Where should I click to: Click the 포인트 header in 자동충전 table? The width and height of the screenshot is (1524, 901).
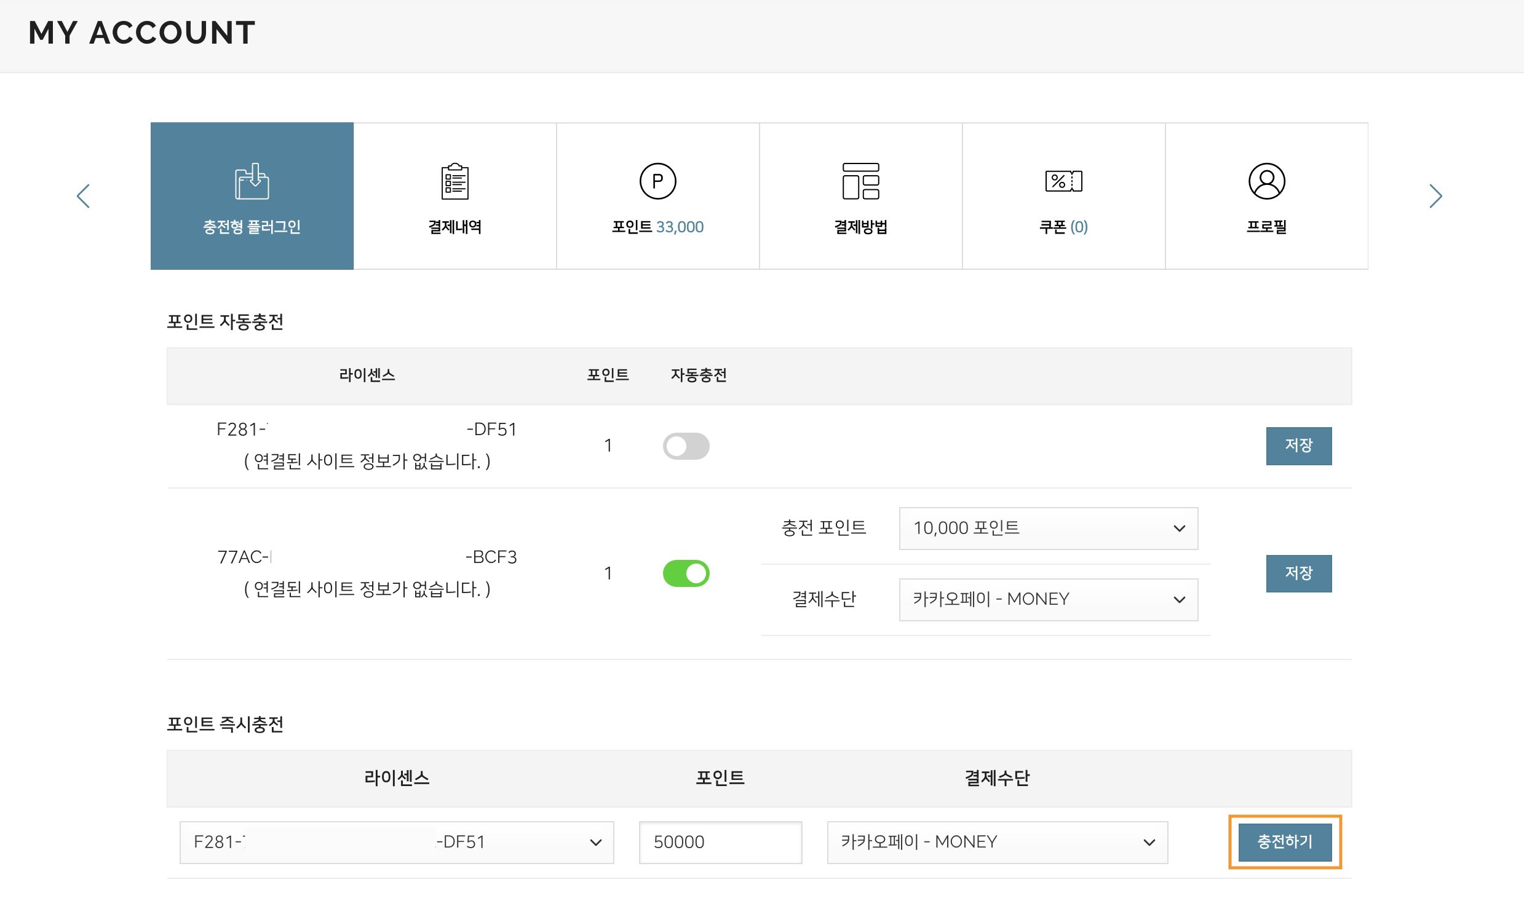[x=608, y=375]
